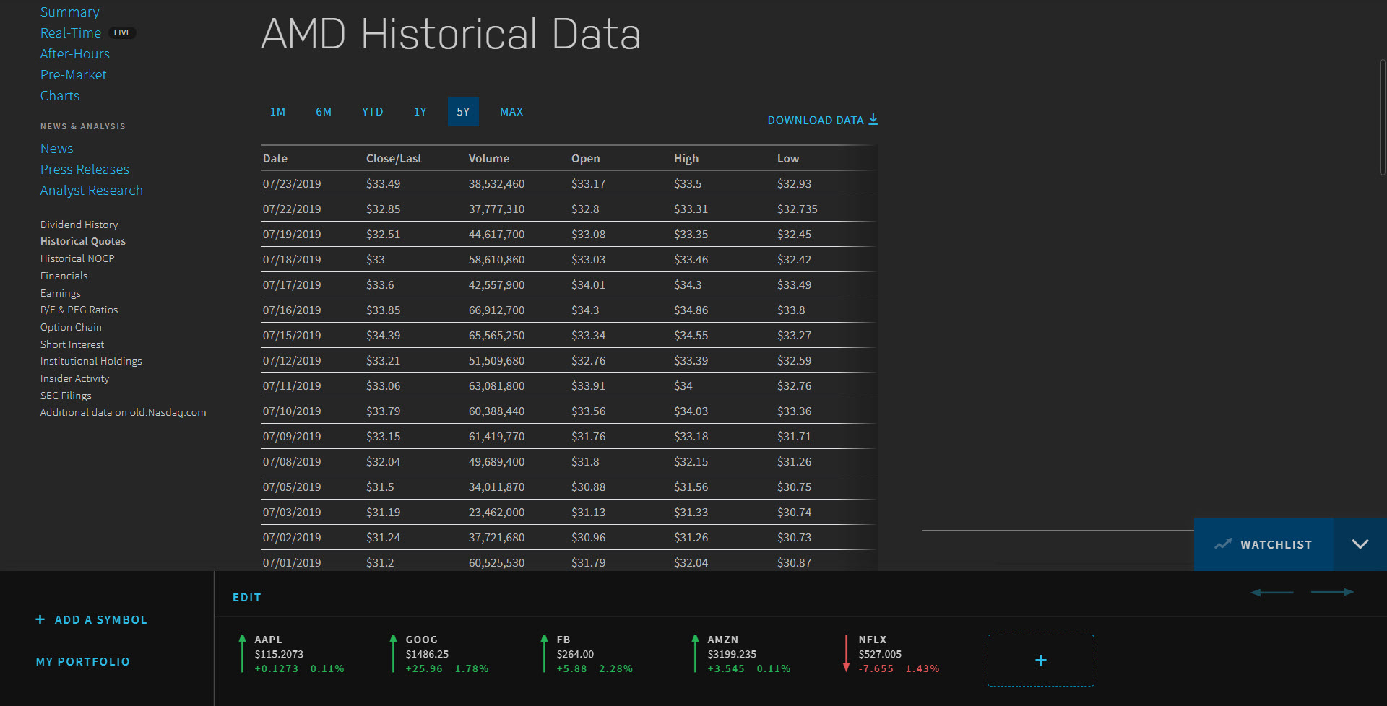Select the 1M time range tab
The height and width of the screenshot is (706, 1387).
[277, 112]
